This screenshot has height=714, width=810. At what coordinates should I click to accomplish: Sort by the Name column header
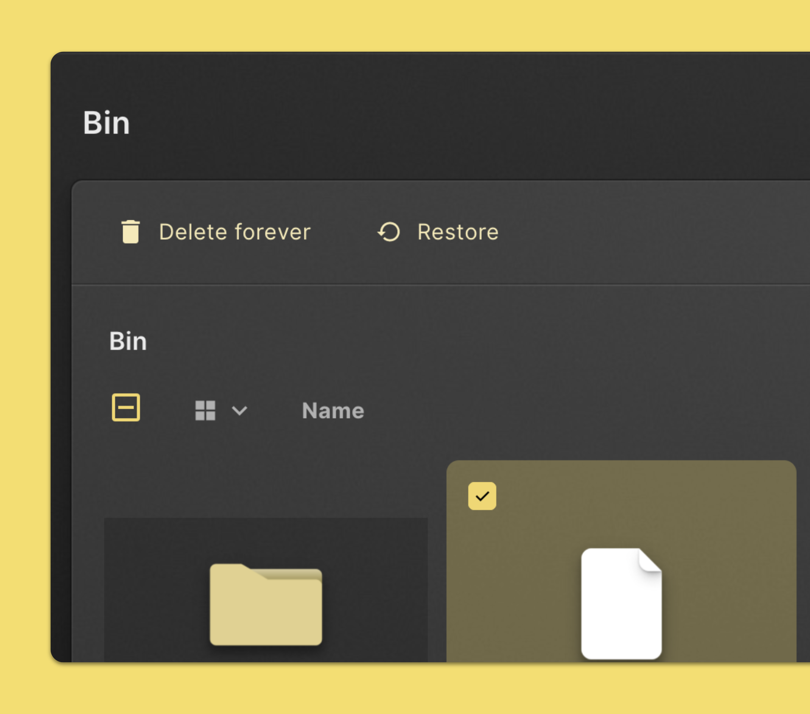[x=333, y=411]
